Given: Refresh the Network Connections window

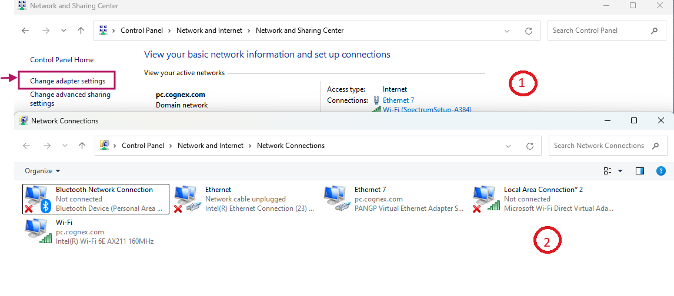Looking at the screenshot, I should [530, 146].
